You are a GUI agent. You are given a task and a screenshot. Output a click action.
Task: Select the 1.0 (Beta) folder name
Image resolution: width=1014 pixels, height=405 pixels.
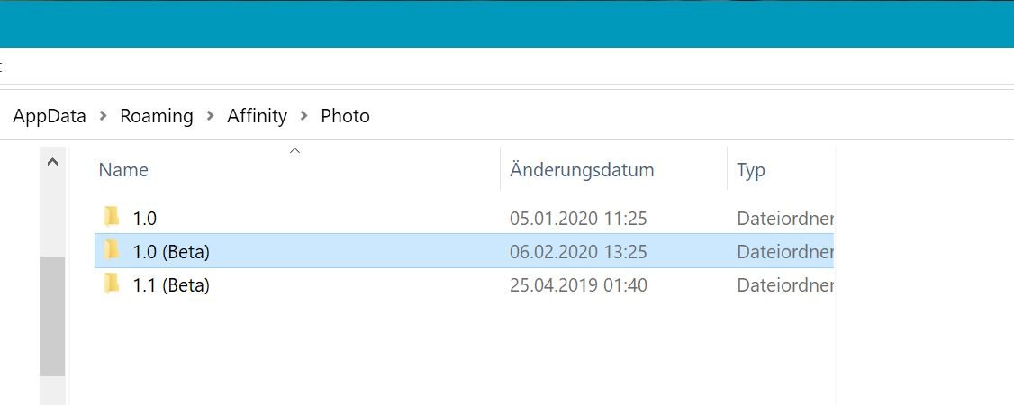point(171,252)
